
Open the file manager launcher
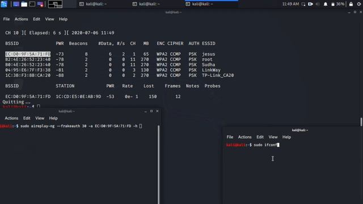pyautogui.click(x=24, y=4)
